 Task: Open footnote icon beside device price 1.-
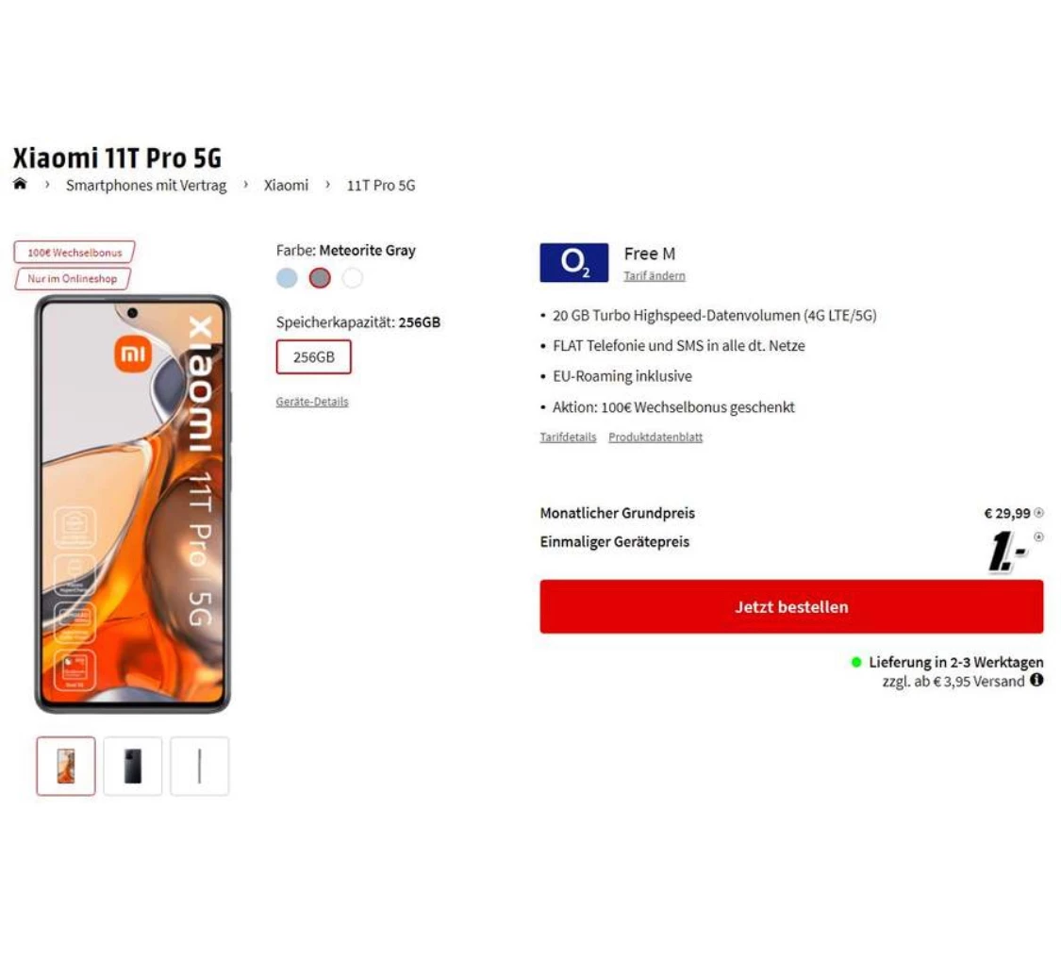pos(1038,537)
